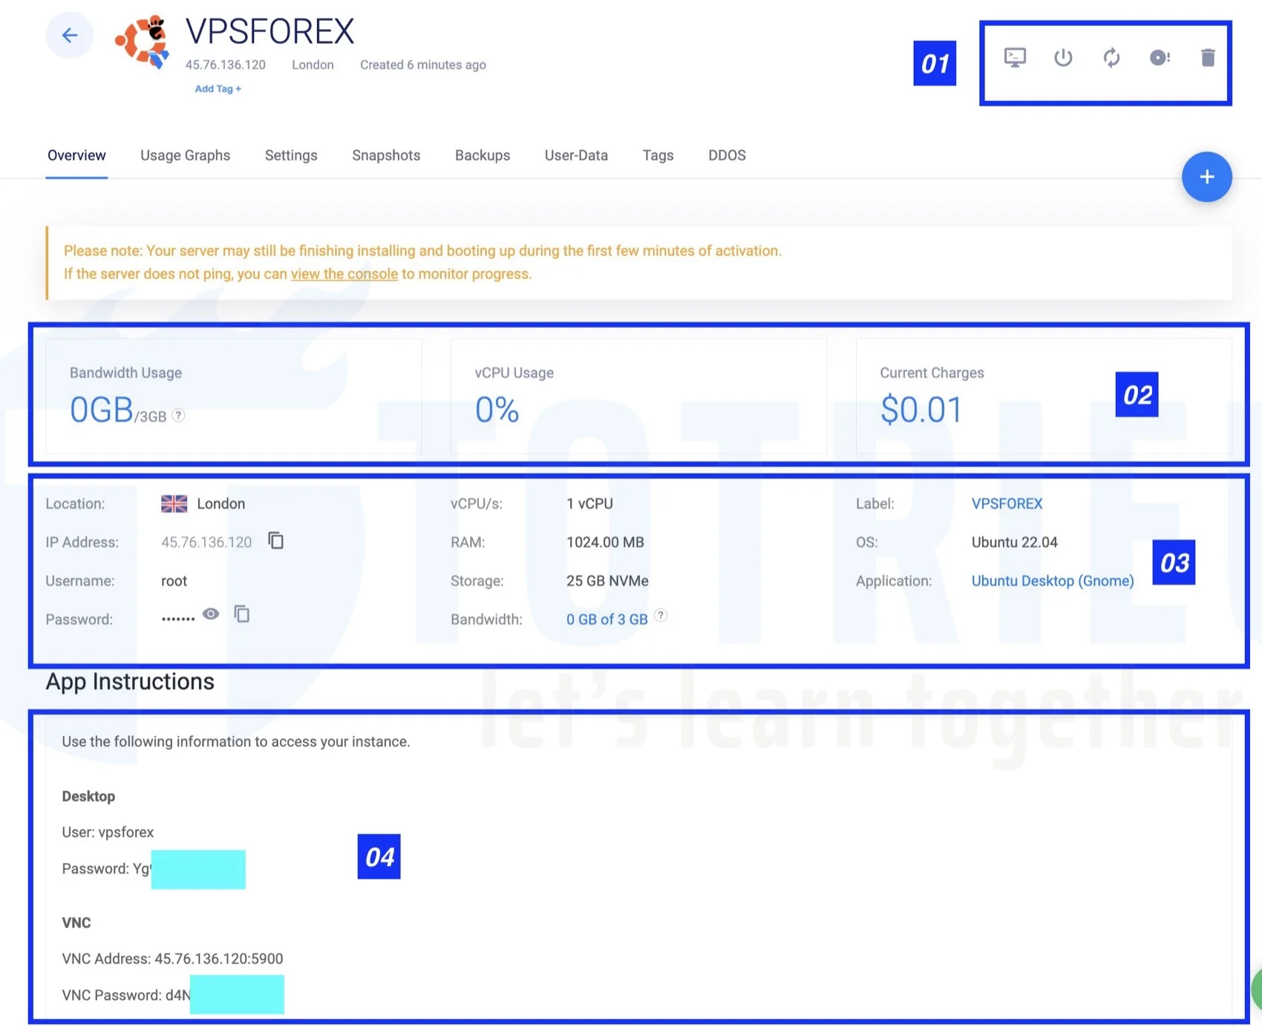
Task: Click the 0GB bandwidth usage value
Action: tap(102, 409)
